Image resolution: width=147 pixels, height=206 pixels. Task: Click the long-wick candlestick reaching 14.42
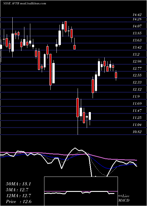(x=13, y=42)
